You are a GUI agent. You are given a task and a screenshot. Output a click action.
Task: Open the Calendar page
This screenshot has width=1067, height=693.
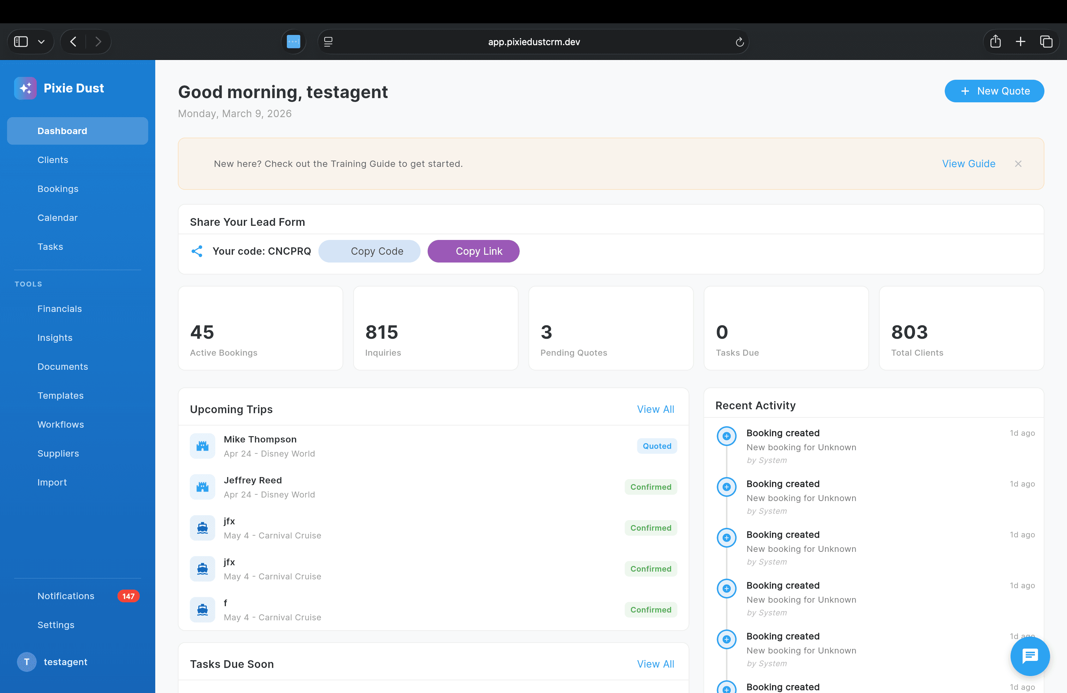[78, 217]
